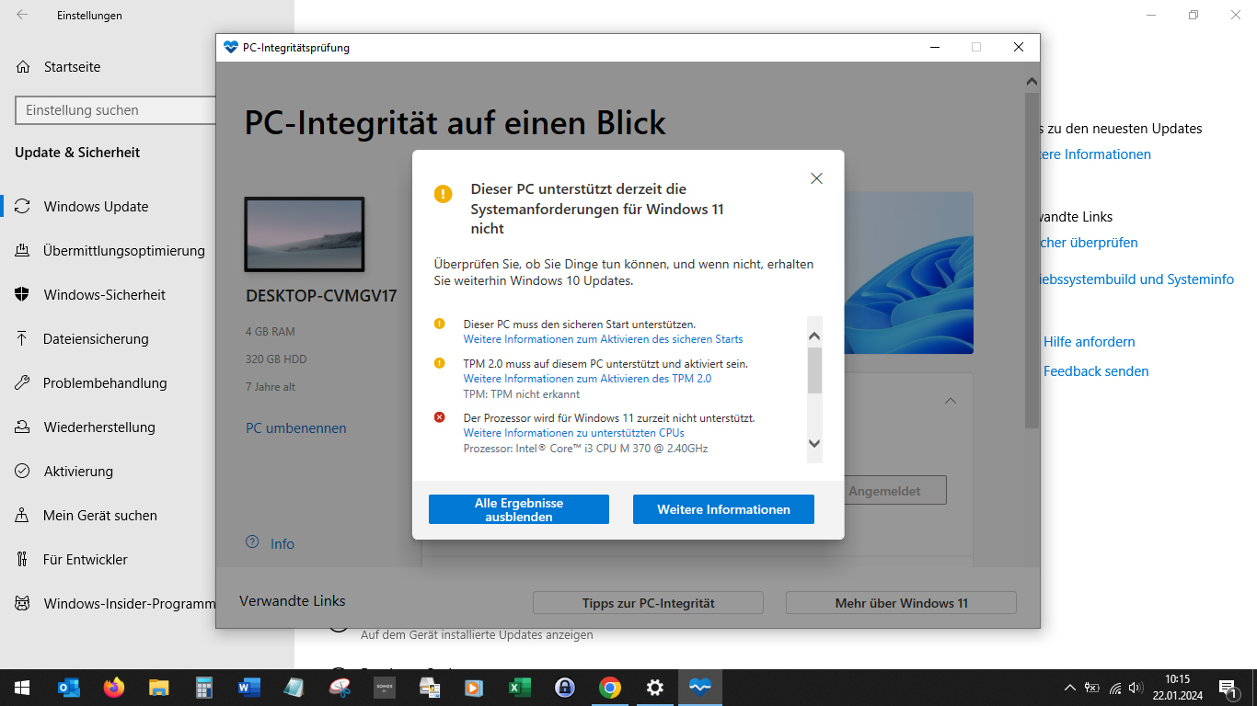Click '7 Jahre alt' text
The width and height of the screenshot is (1257, 706).
click(x=271, y=387)
